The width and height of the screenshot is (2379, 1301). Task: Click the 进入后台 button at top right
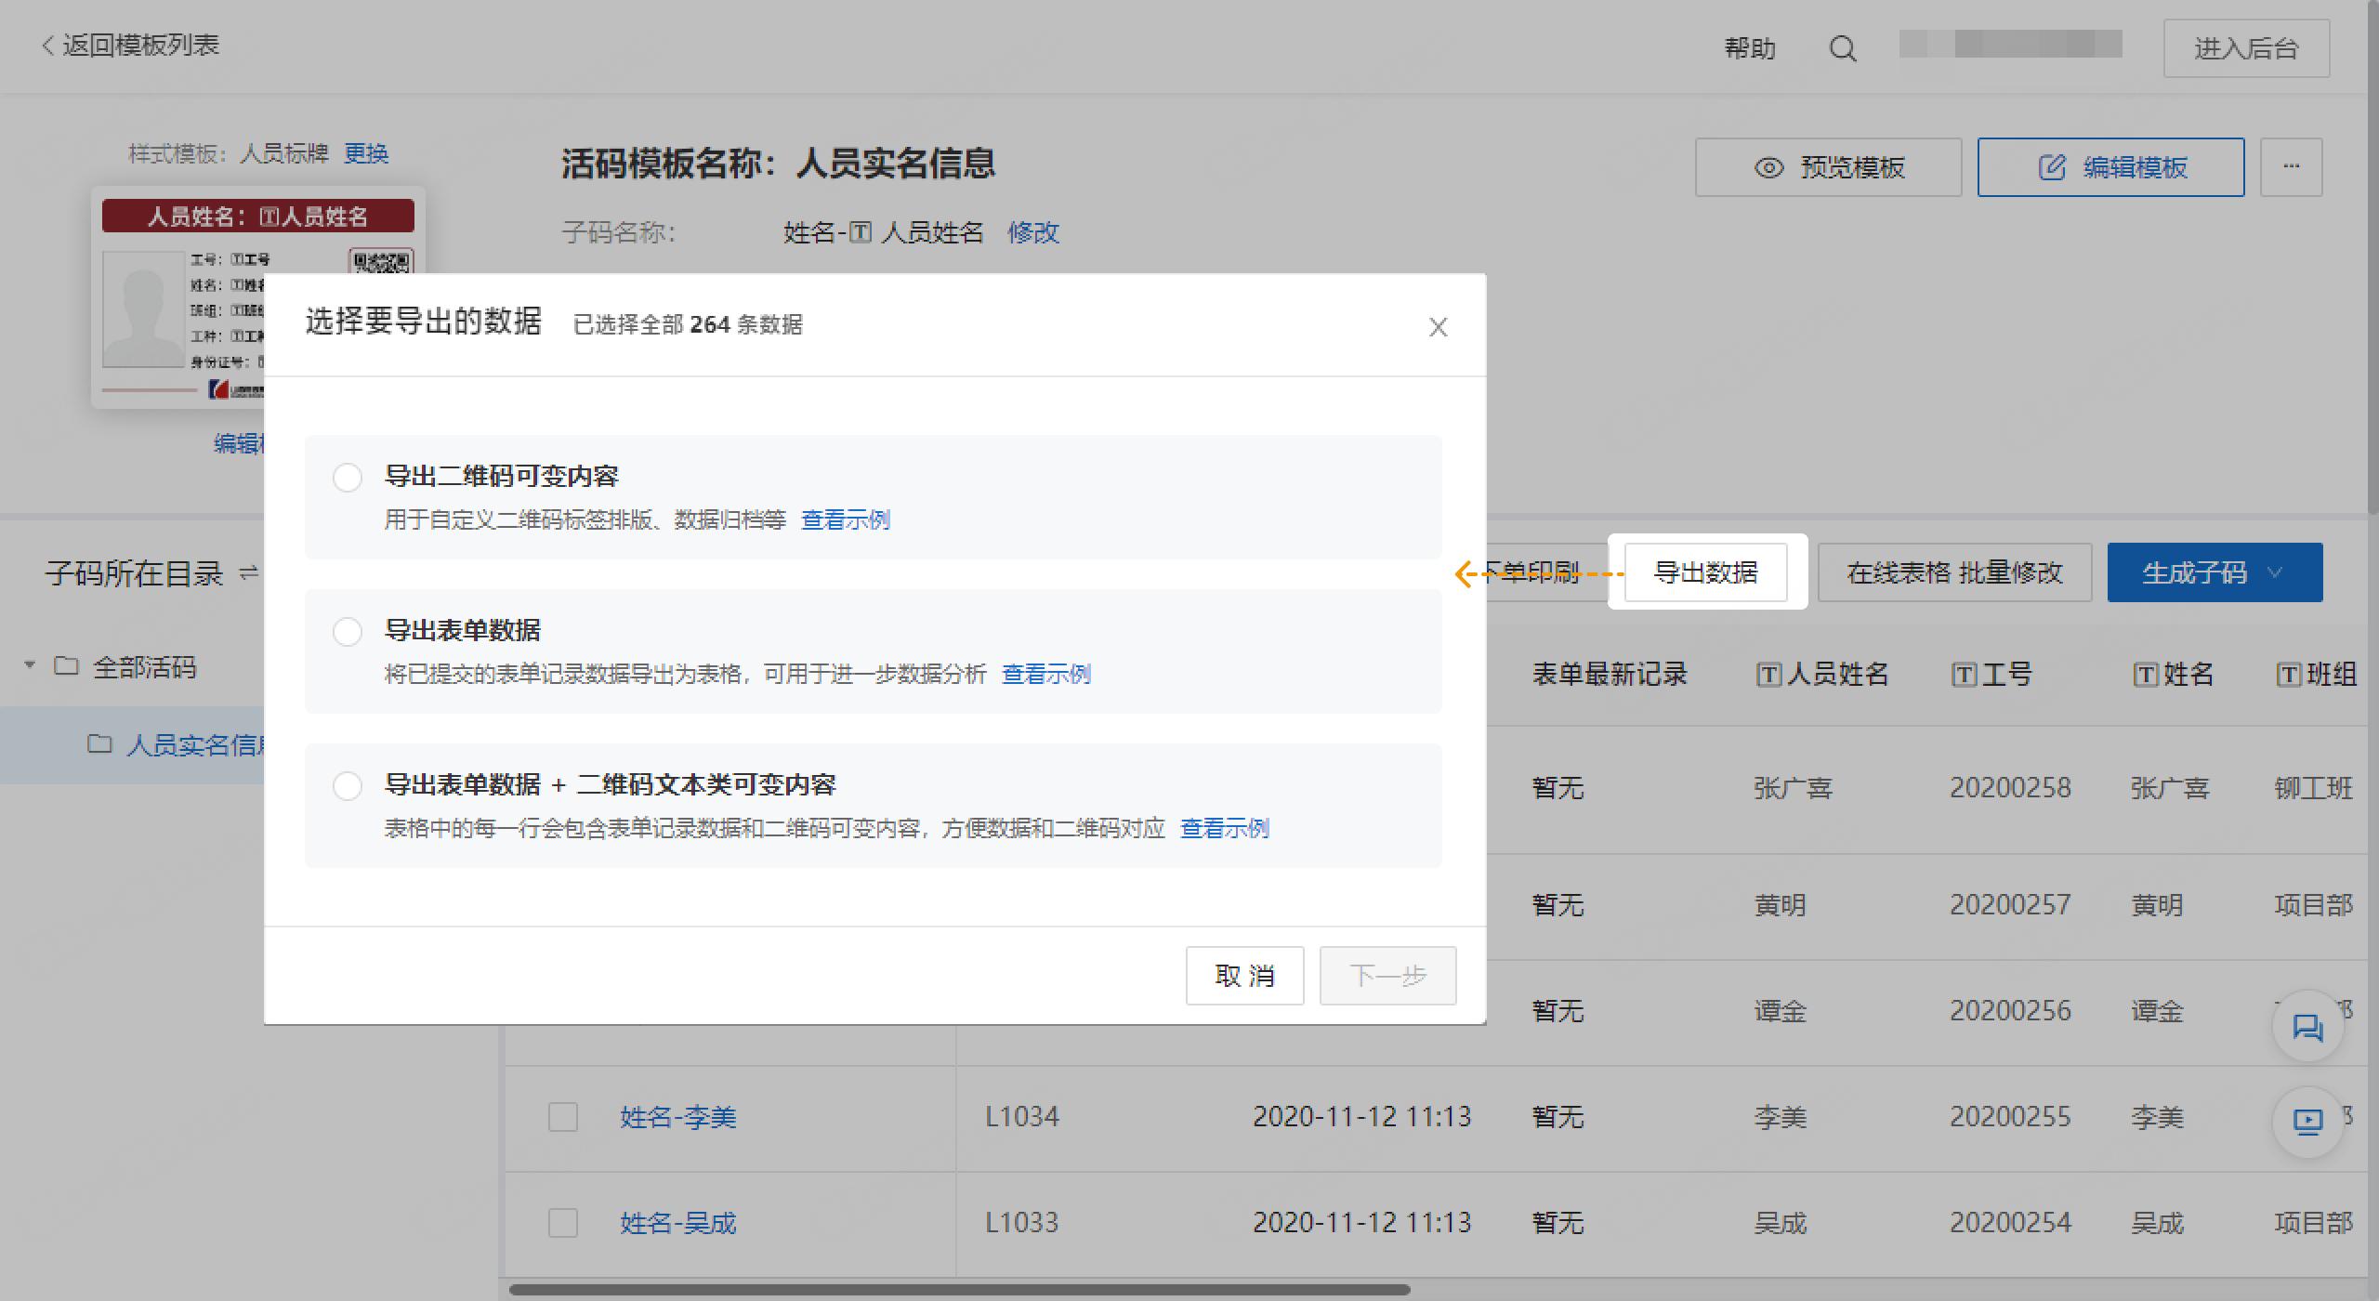2246,47
